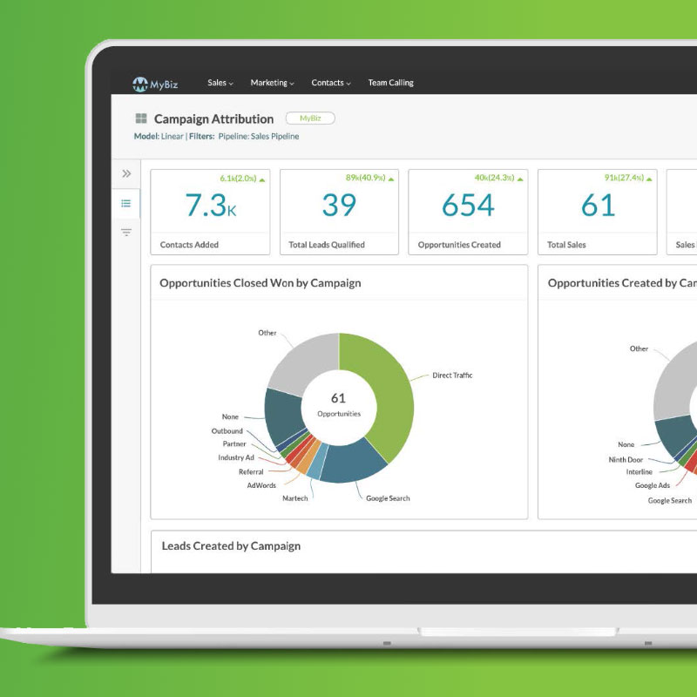Click Ninth Door label in Opportunities Created chart

[626, 460]
